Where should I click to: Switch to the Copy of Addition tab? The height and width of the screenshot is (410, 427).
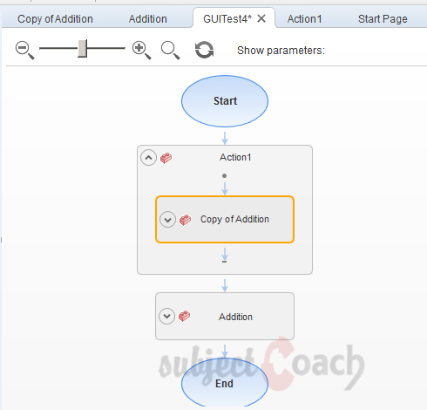pos(55,19)
